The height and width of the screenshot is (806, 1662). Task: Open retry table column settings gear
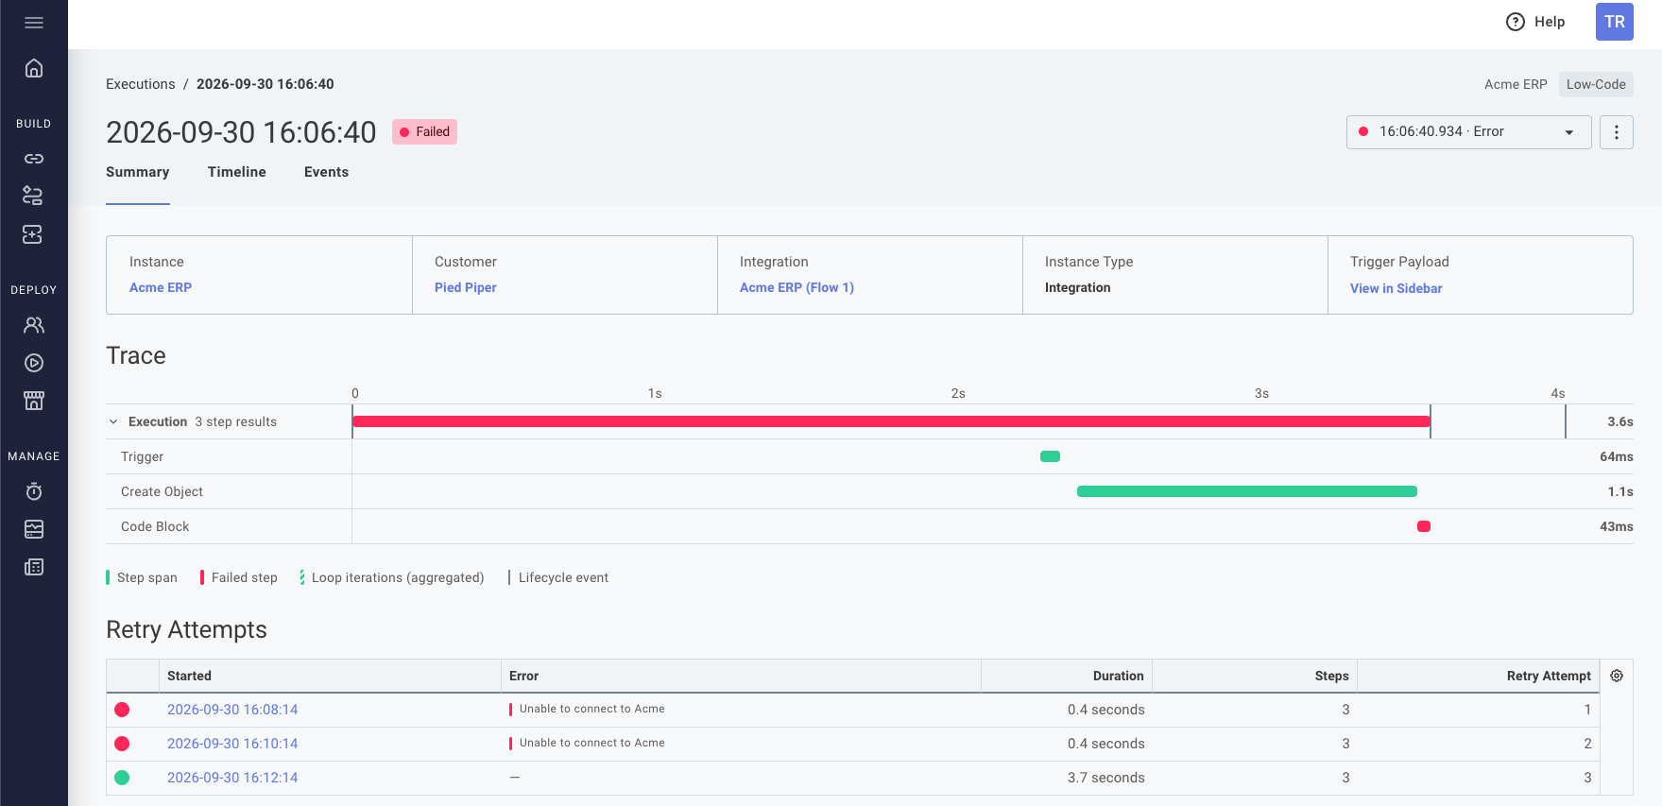pos(1617,676)
